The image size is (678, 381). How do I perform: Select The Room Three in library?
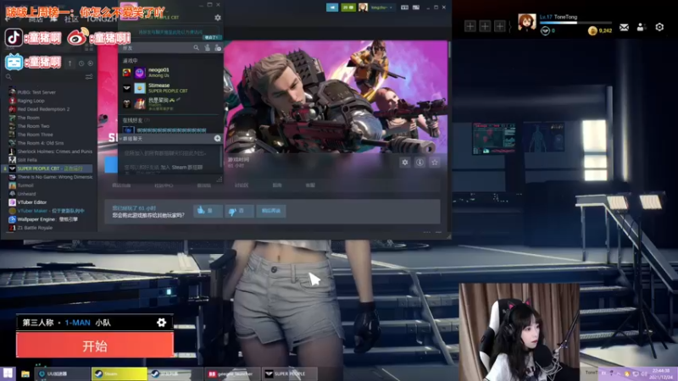pyautogui.click(x=35, y=135)
